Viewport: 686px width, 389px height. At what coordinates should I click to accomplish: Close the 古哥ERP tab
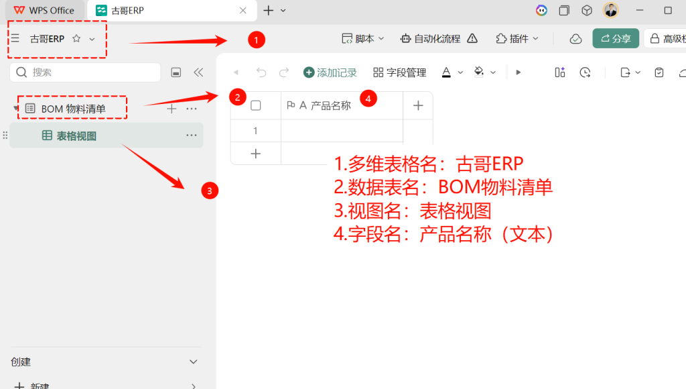tap(243, 11)
